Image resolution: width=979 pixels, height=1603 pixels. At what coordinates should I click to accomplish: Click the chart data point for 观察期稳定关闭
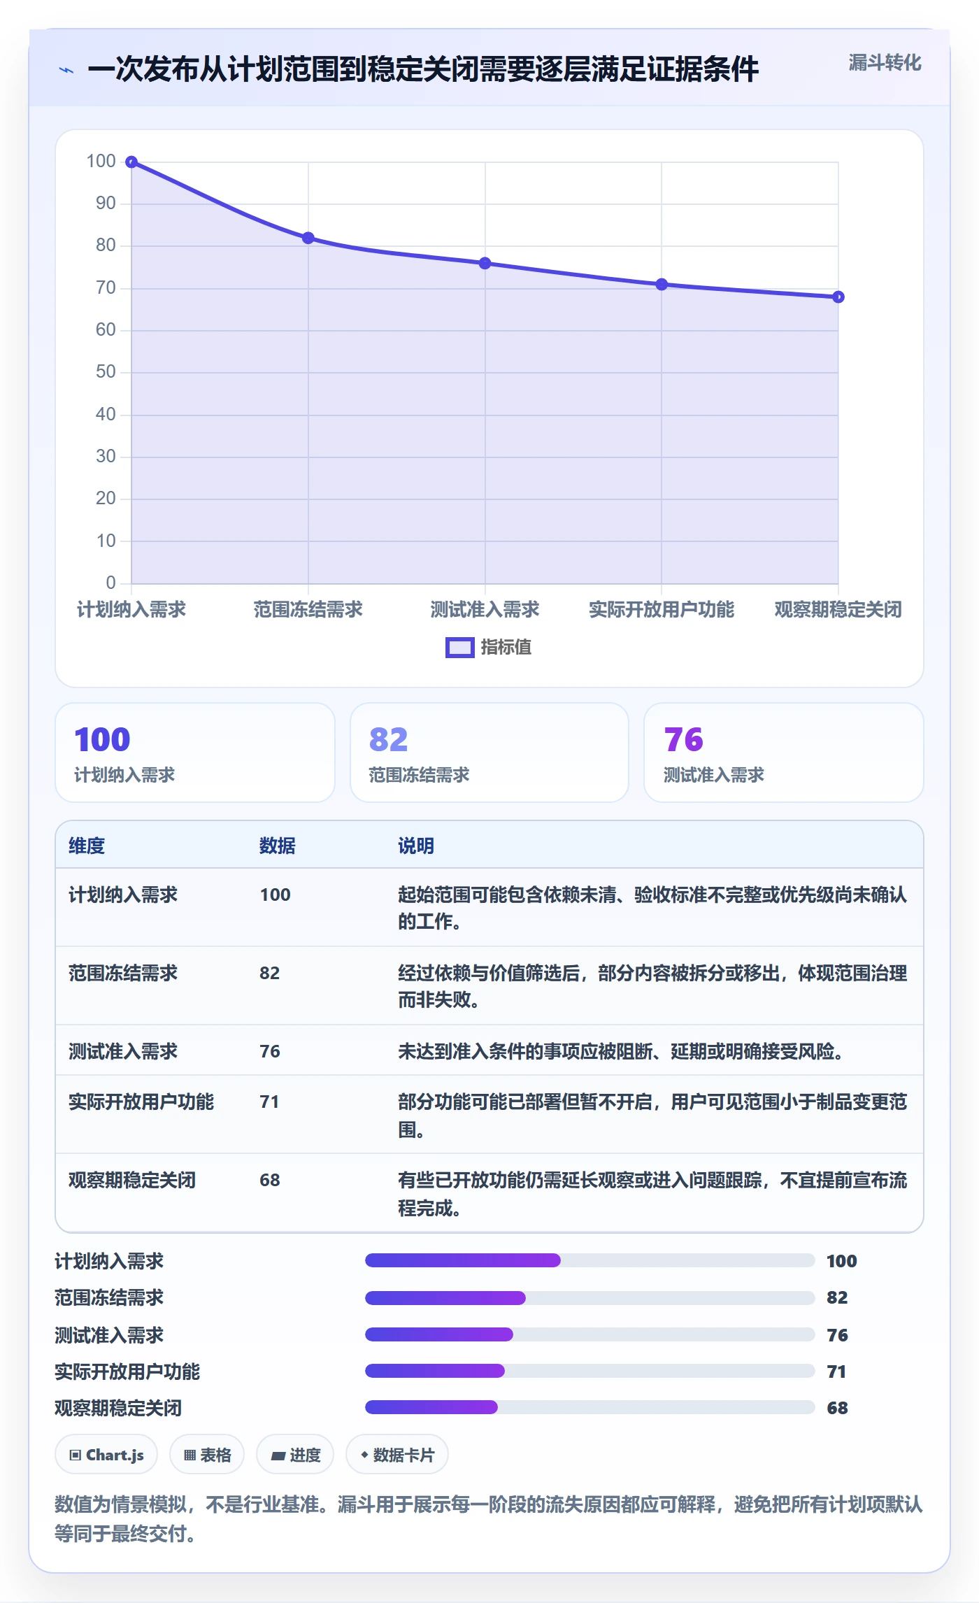(x=838, y=297)
